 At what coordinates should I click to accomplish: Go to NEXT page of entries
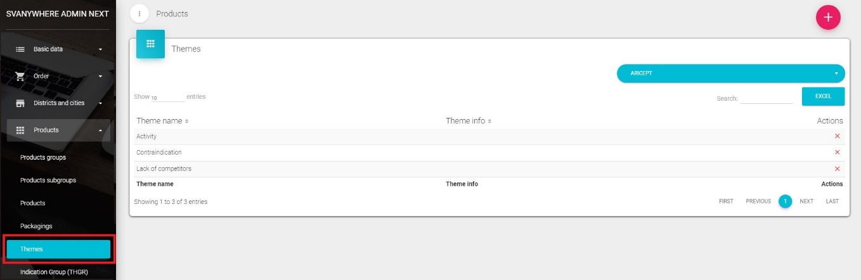(x=806, y=201)
